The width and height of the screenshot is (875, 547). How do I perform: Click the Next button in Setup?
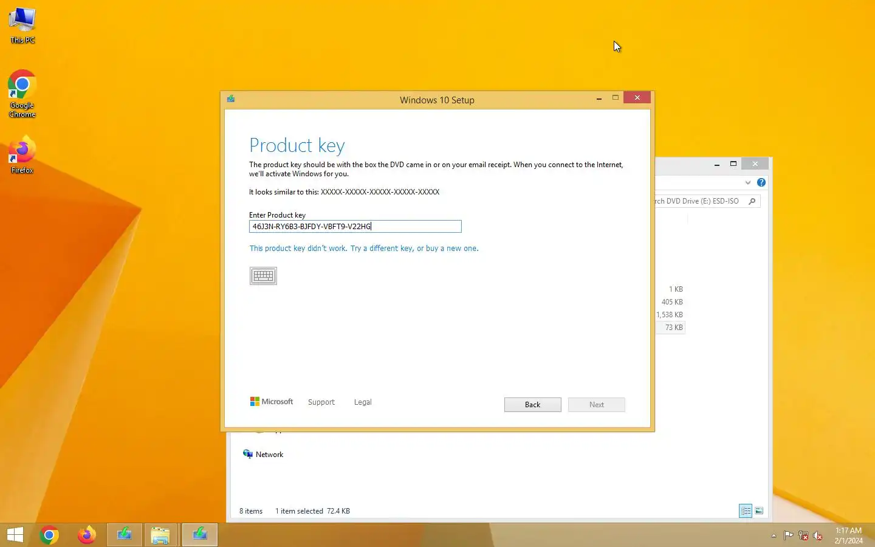coord(596,405)
